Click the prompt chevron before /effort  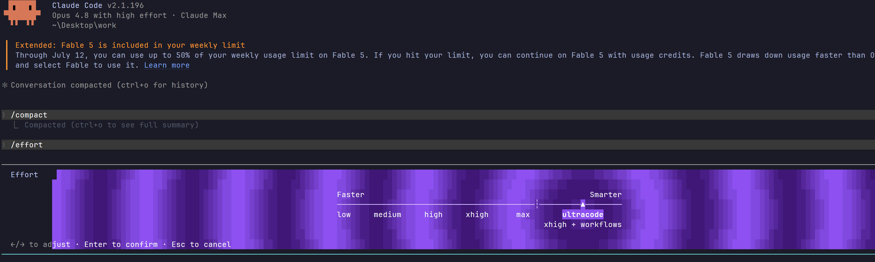pos(4,145)
